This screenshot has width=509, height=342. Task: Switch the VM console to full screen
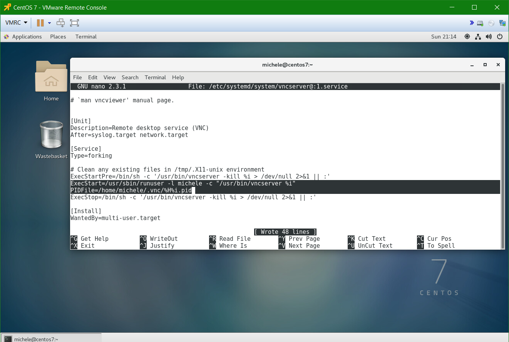(74, 23)
